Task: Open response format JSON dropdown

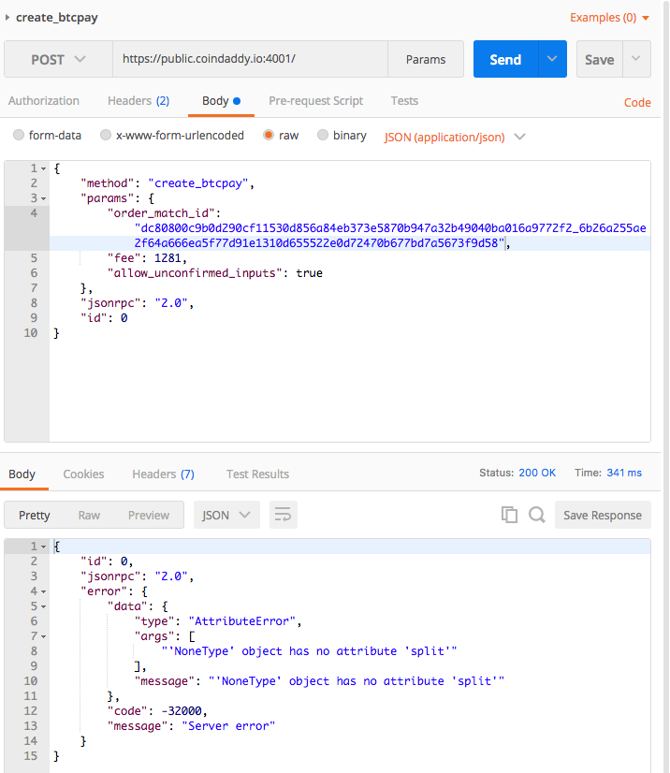Action: (x=226, y=515)
